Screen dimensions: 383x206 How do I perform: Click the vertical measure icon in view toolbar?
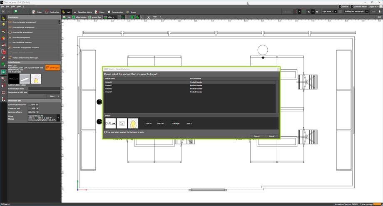pos(161,17)
